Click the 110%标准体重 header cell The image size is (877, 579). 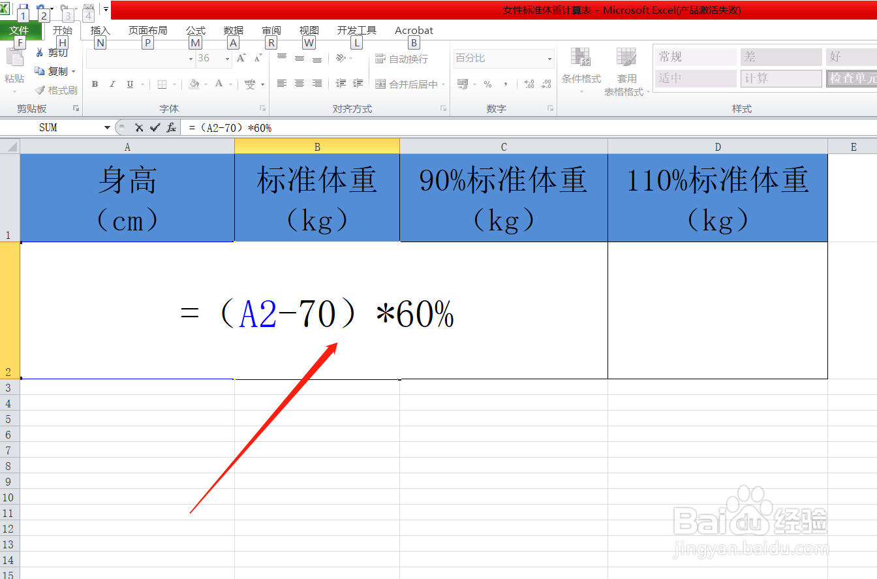718,198
